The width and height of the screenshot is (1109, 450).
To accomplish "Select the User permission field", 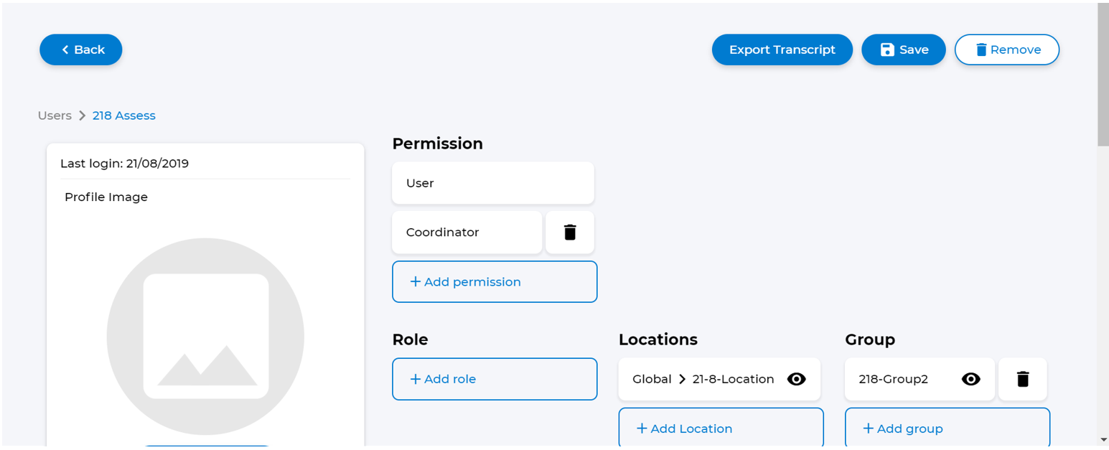I will click(493, 183).
